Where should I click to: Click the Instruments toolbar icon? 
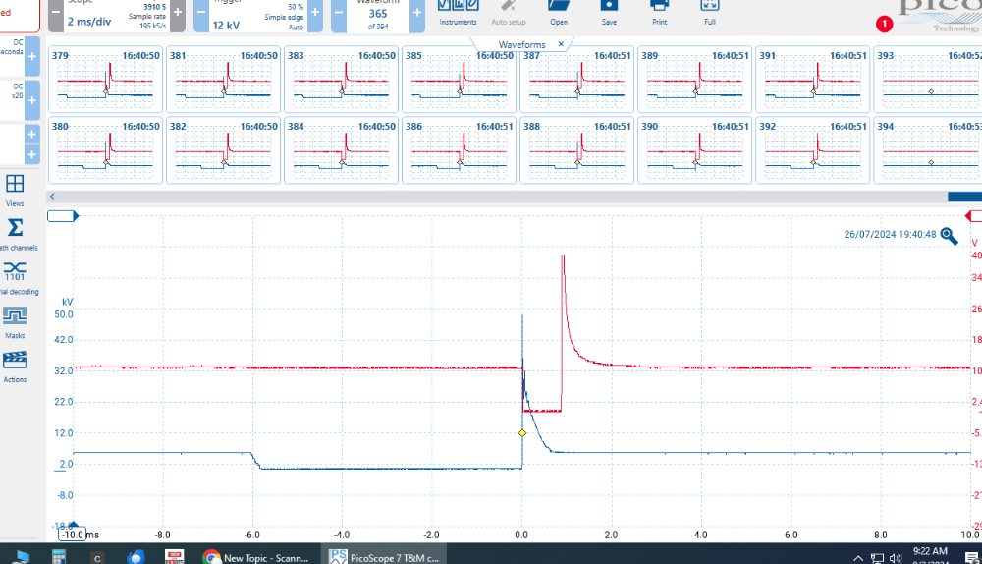(x=458, y=10)
